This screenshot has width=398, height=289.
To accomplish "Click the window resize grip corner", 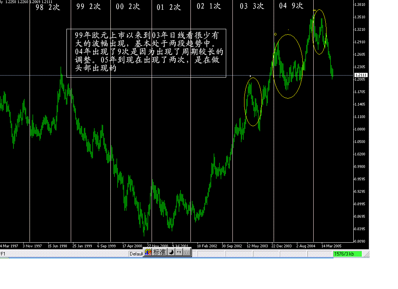I will coord(367,254).
